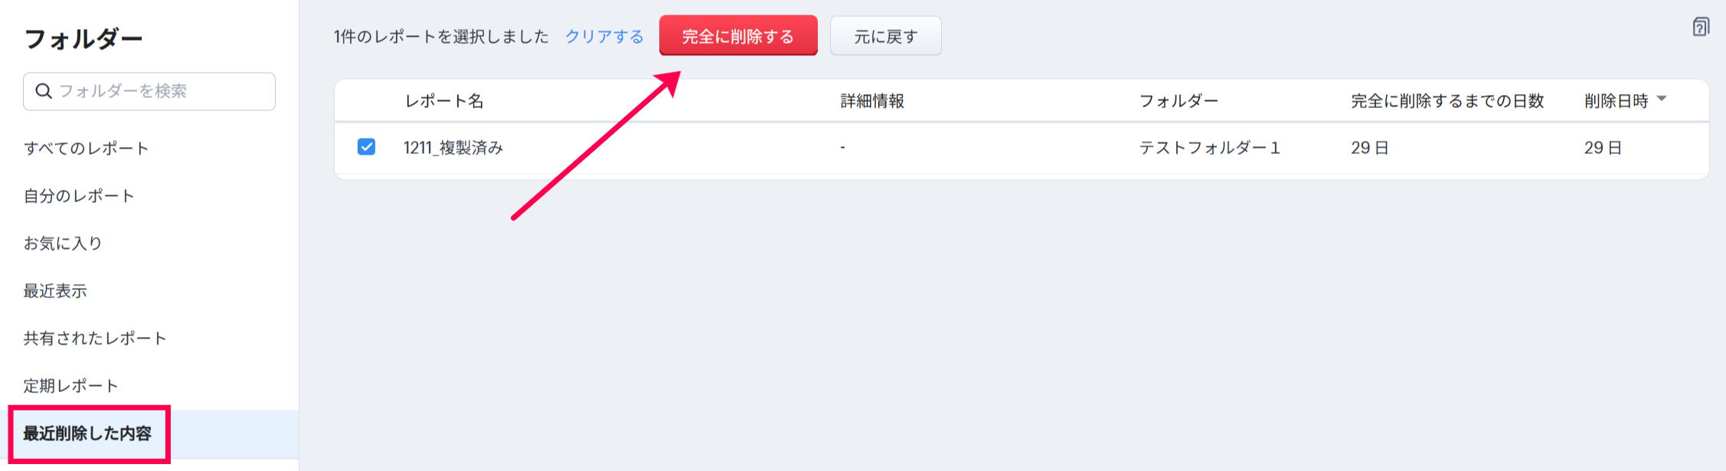Click the magnifier icon in folder search

click(x=44, y=91)
